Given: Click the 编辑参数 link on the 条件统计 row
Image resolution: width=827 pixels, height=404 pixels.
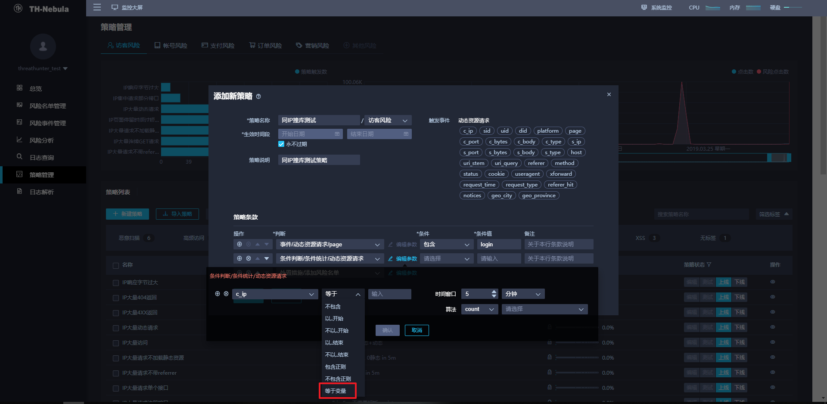Looking at the screenshot, I should tap(407, 258).
